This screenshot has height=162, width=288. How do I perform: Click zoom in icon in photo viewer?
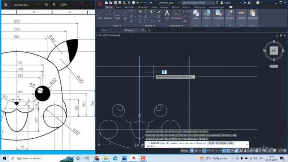[54, 4]
